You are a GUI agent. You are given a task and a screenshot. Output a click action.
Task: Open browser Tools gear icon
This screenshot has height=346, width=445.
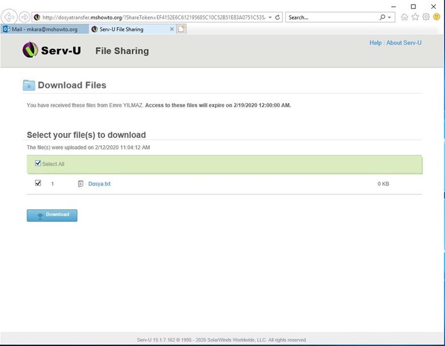[x=426, y=17]
